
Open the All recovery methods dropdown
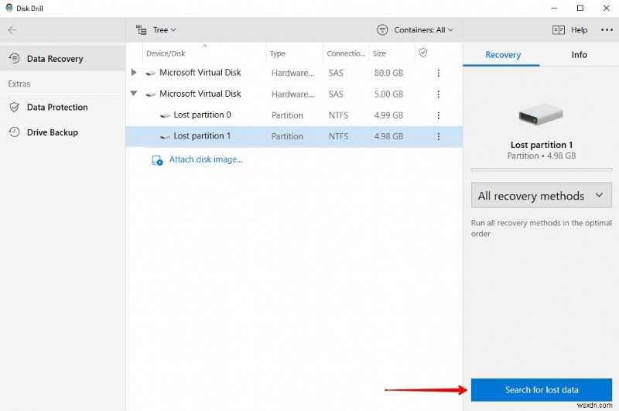pyautogui.click(x=541, y=196)
